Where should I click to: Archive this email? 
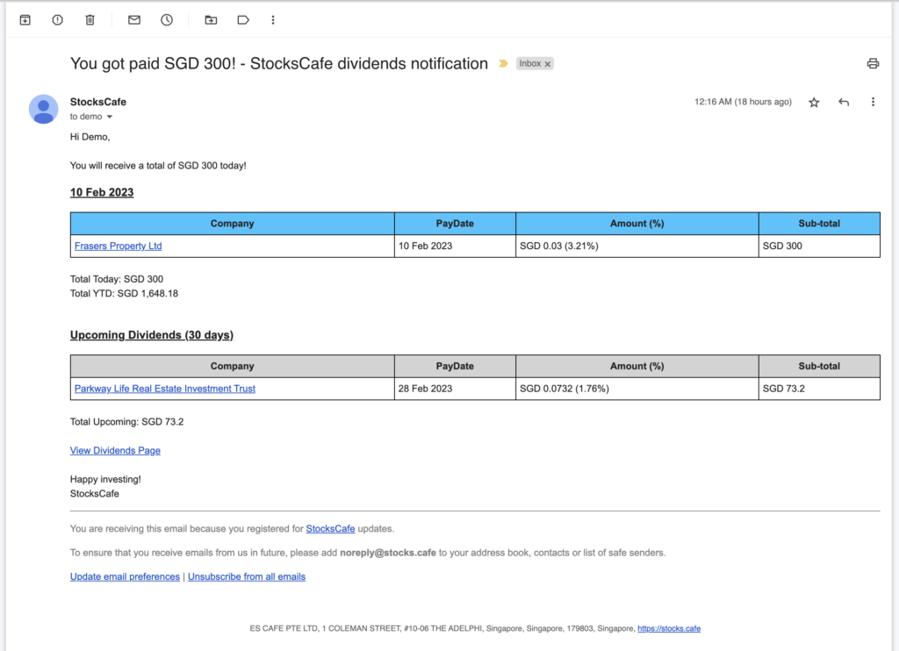(x=25, y=20)
